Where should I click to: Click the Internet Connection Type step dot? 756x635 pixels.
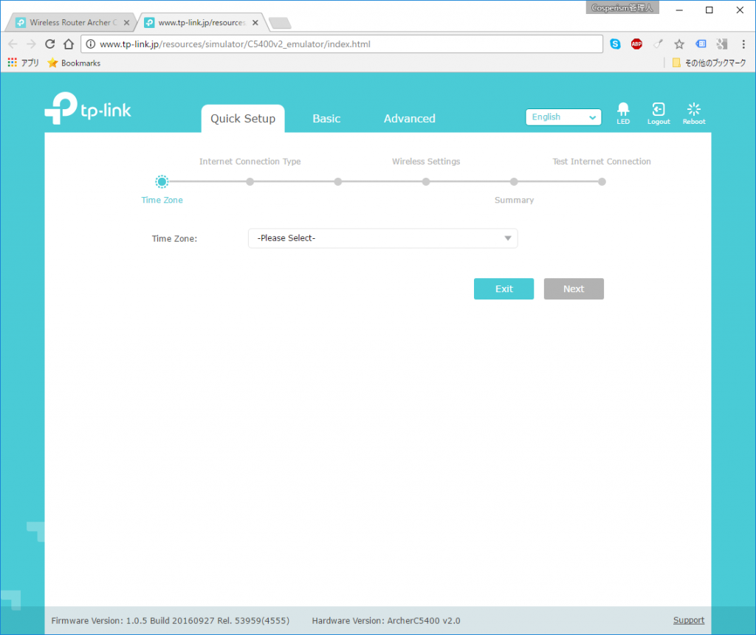[x=250, y=181]
